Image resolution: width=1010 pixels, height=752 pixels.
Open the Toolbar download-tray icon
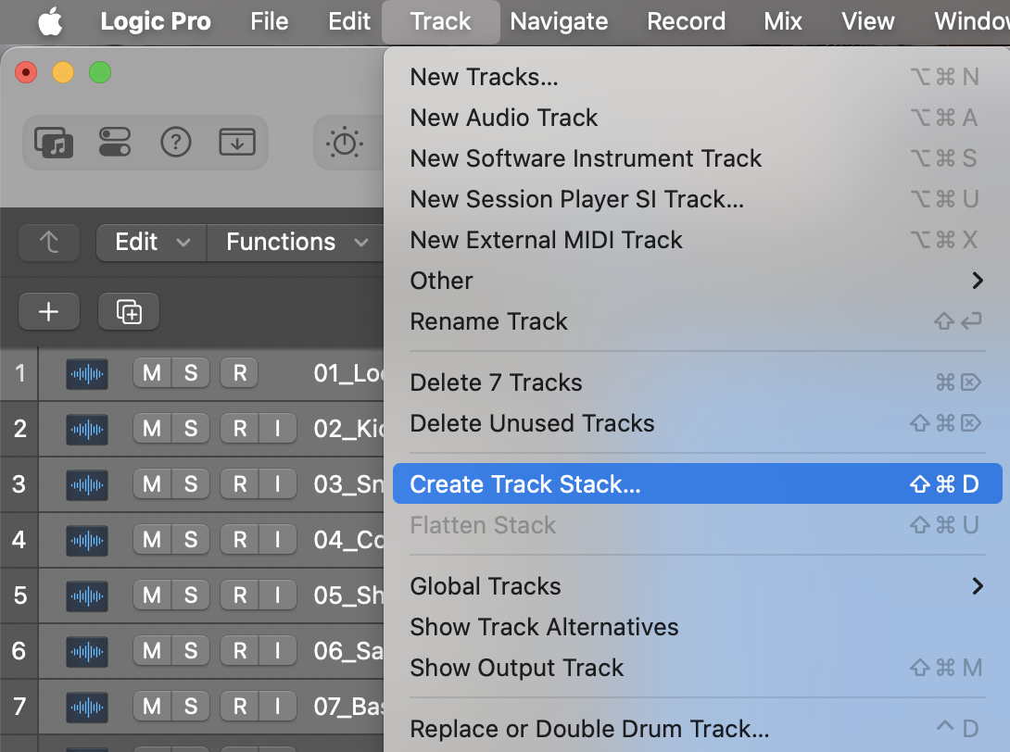[237, 143]
